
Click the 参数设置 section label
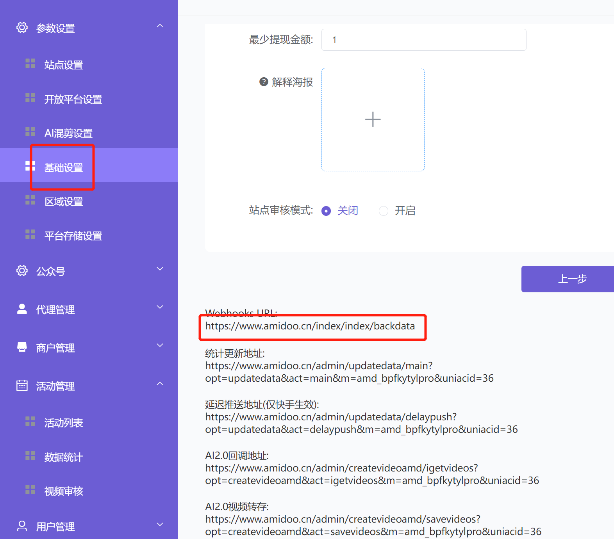coord(55,28)
